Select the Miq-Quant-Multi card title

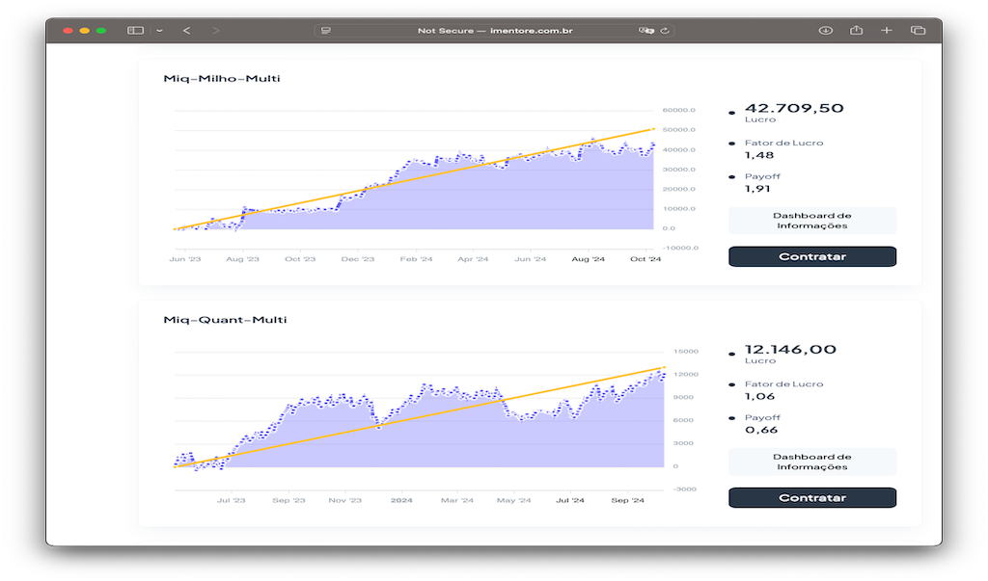click(225, 319)
